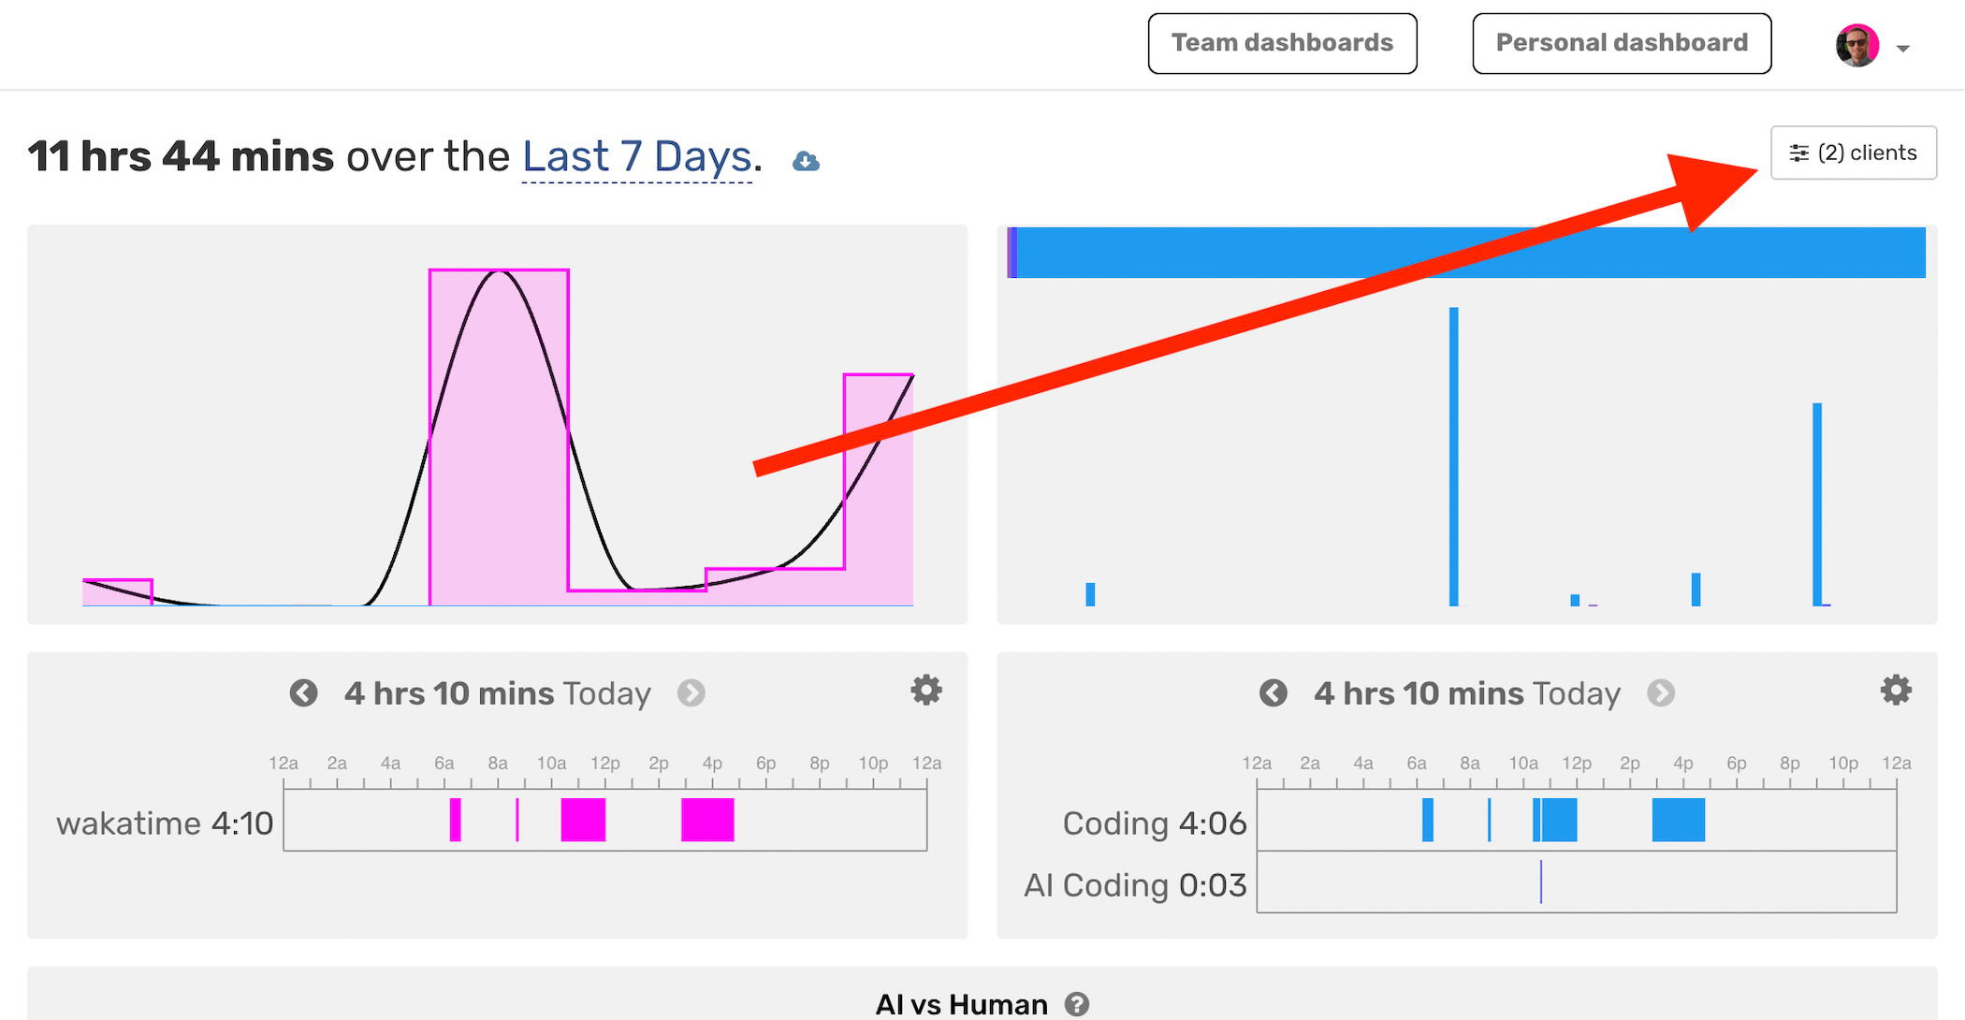This screenshot has width=1965, height=1020.
Task: Switch to Team dashboards
Action: pos(1282,42)
